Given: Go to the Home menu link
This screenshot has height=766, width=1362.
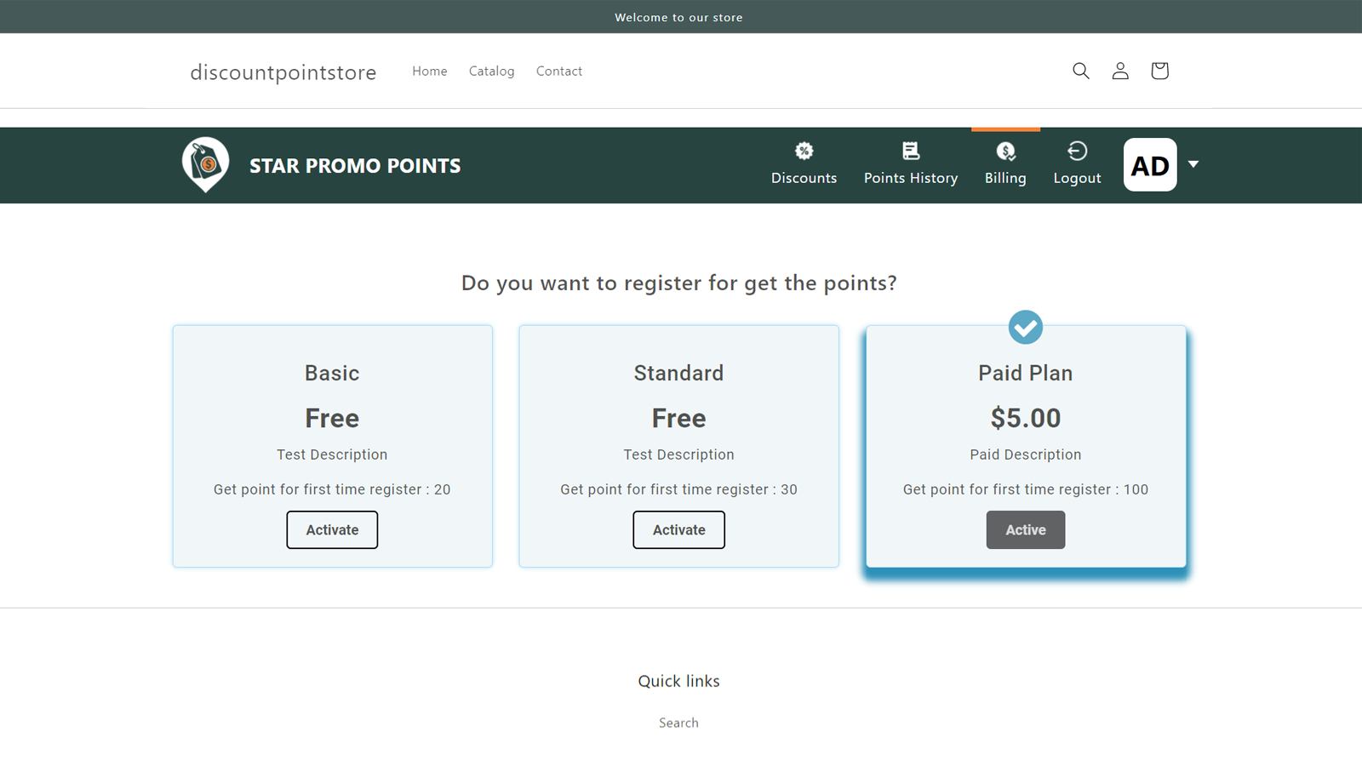Looking at the screenshot, I should 430,71.
